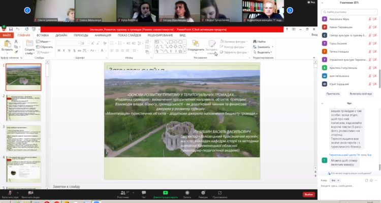
Task: Click the red Выйти leave button
Action: [309, 194]
